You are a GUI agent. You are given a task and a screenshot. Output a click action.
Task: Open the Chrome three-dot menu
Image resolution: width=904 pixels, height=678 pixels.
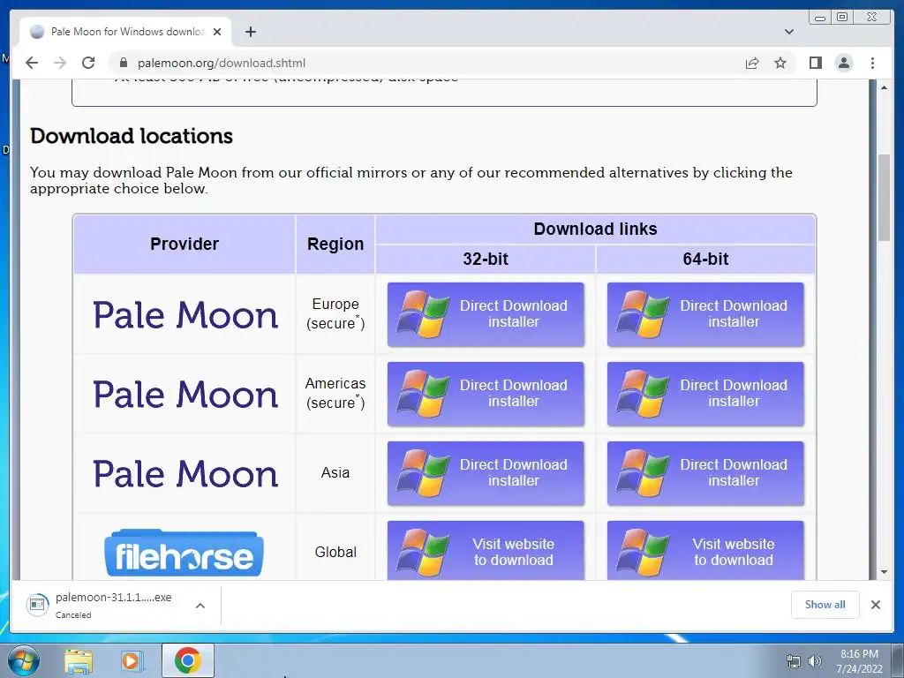point(872,63)
